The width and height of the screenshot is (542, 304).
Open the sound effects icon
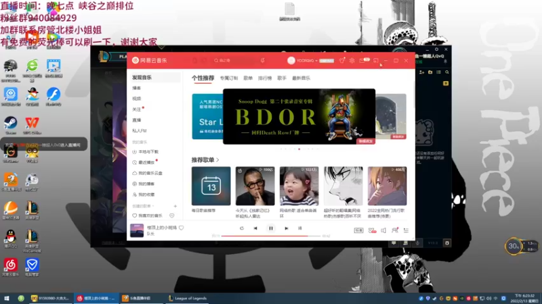point(372,230)
